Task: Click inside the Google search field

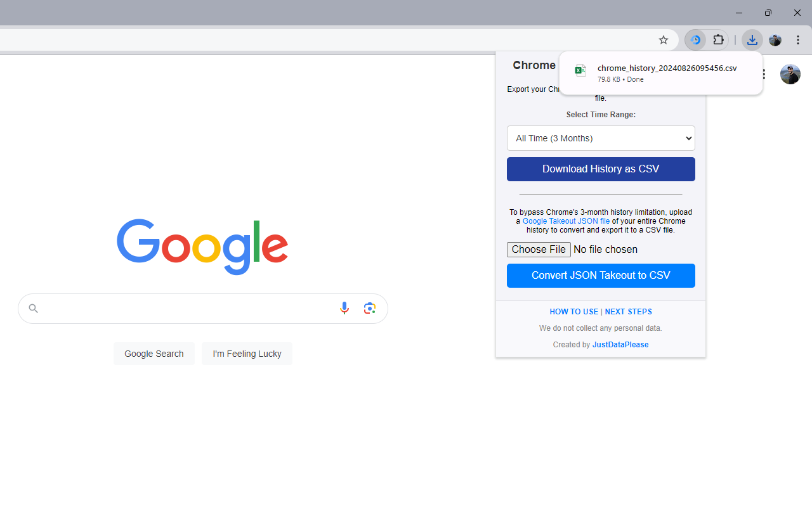Action: tap(190, 308)
